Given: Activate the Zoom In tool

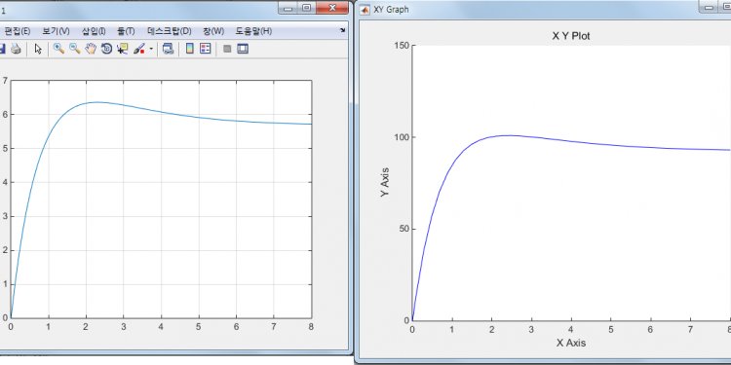Looking at the screenshot, I should [58, 49].
